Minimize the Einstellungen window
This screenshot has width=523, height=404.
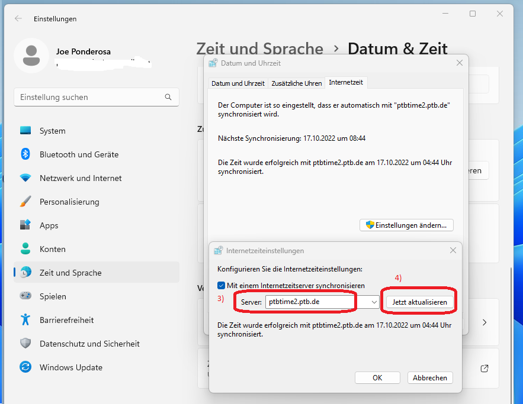pyautogui.click(x=445, y=14)
